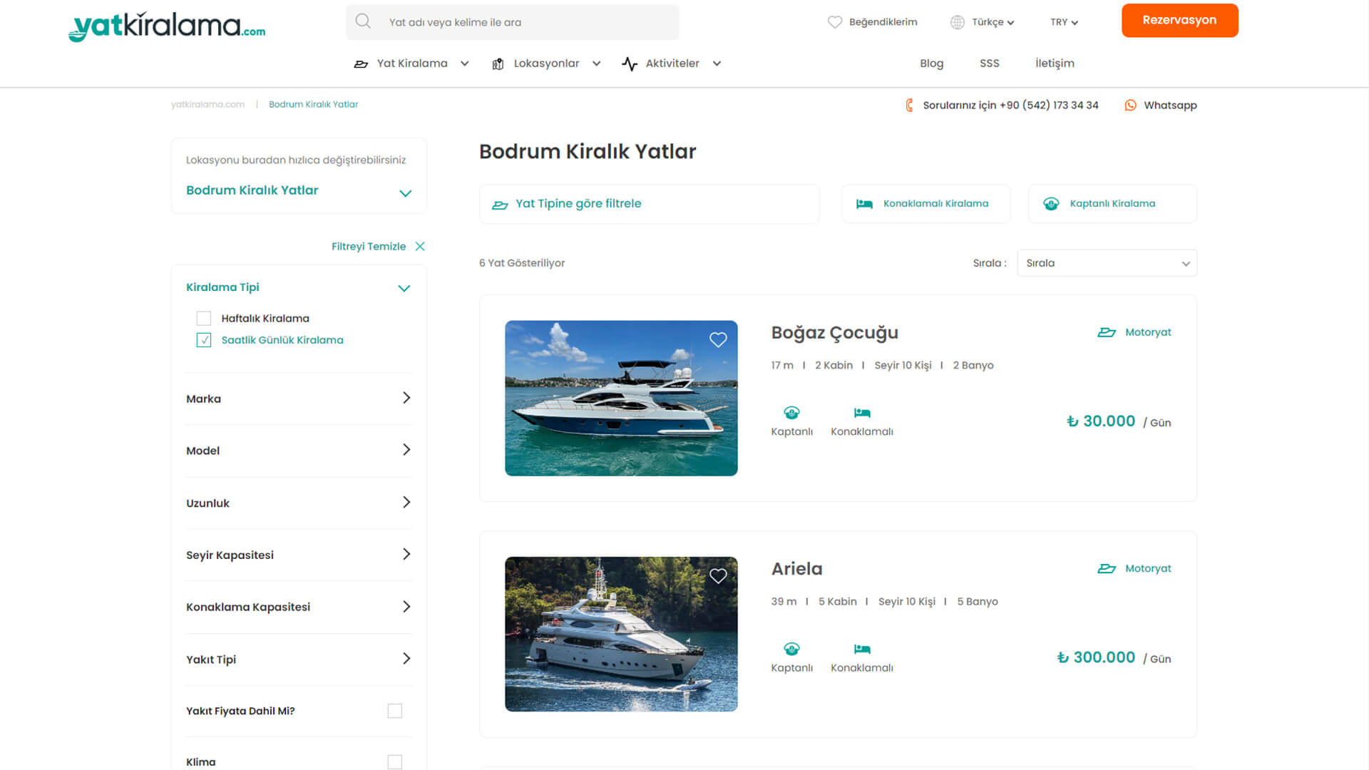Toggle the Haftalık Kiralama checkbox
This screenshot has width=1369, height=770.
pos(203,318)
